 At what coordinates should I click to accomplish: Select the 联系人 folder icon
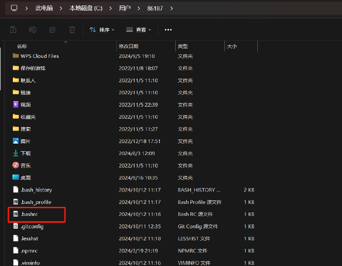point(16,80)
